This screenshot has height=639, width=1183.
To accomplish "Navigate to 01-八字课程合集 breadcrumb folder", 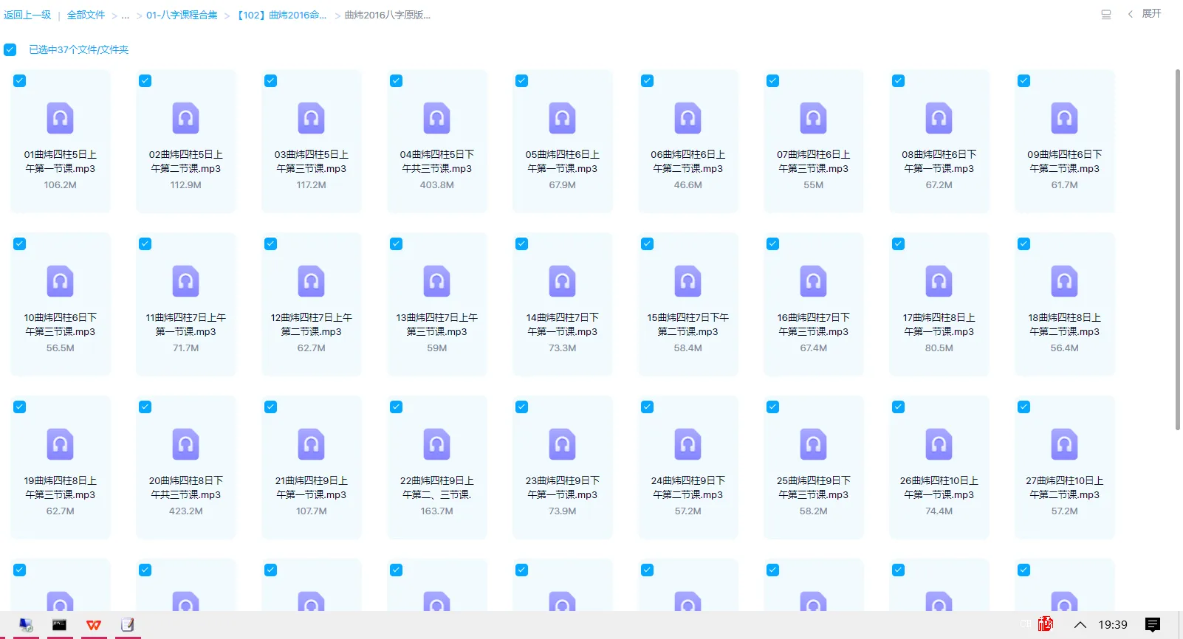I will 182,15.
